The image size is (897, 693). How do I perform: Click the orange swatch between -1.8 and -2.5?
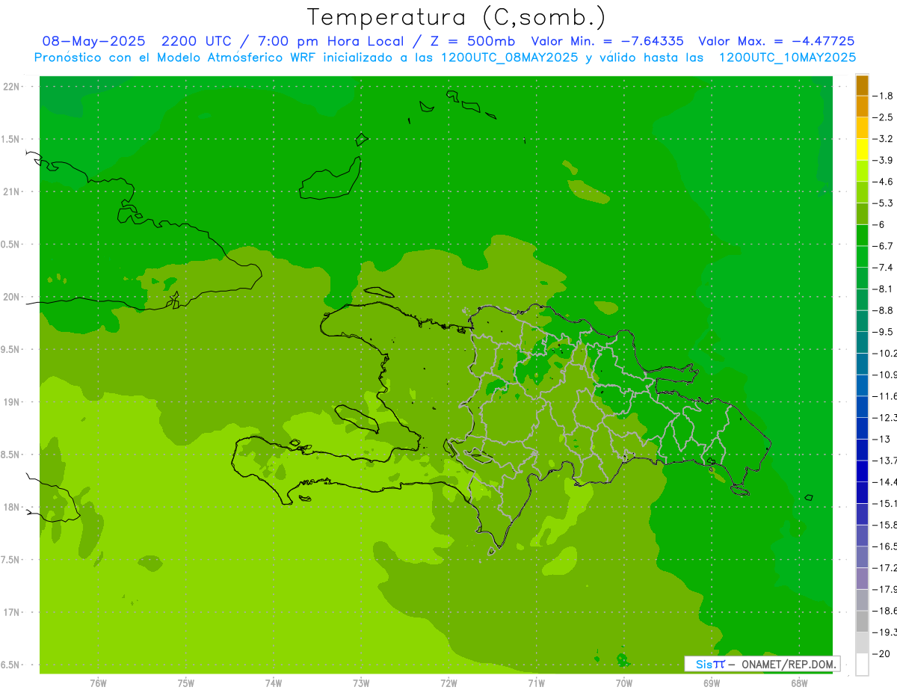point(862,107)
